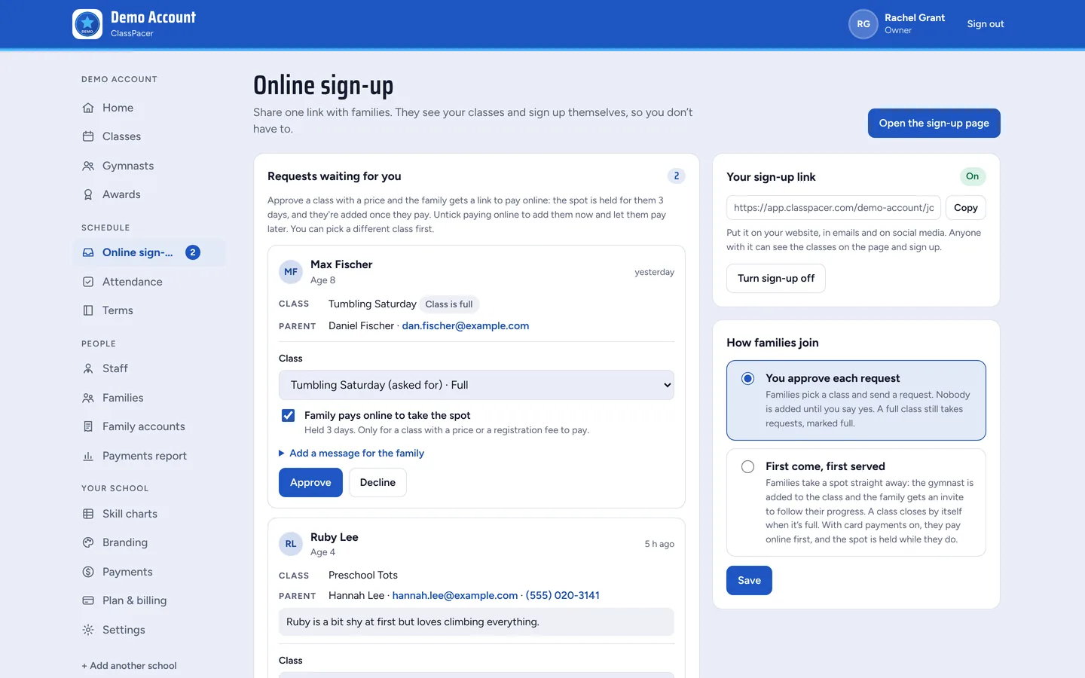
Task: Untick Family pays online to take the spot
Action: pyautogui.click(x=288, y=415)
